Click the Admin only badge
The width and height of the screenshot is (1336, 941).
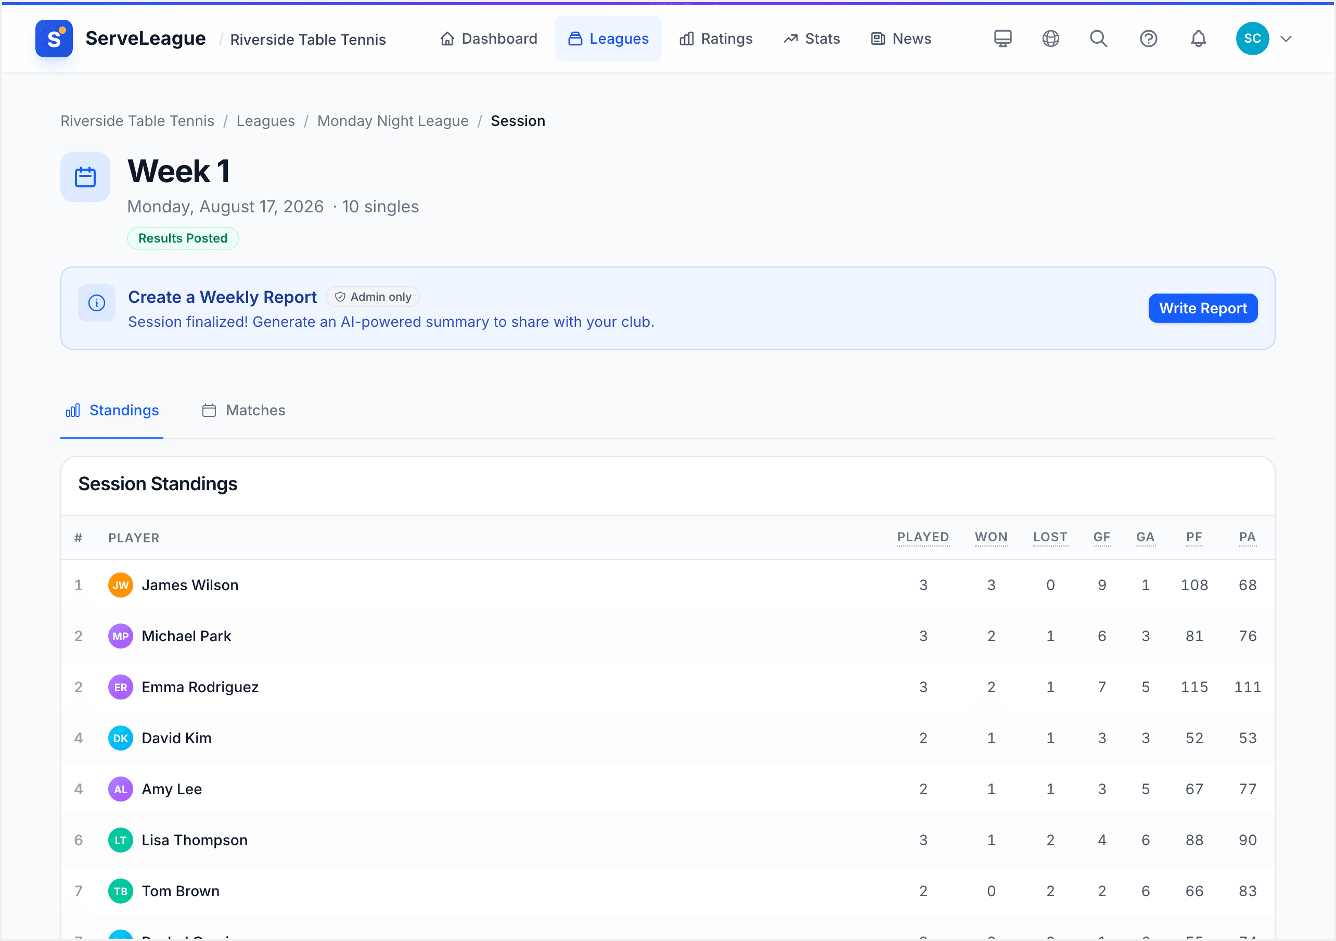[373, 297]
